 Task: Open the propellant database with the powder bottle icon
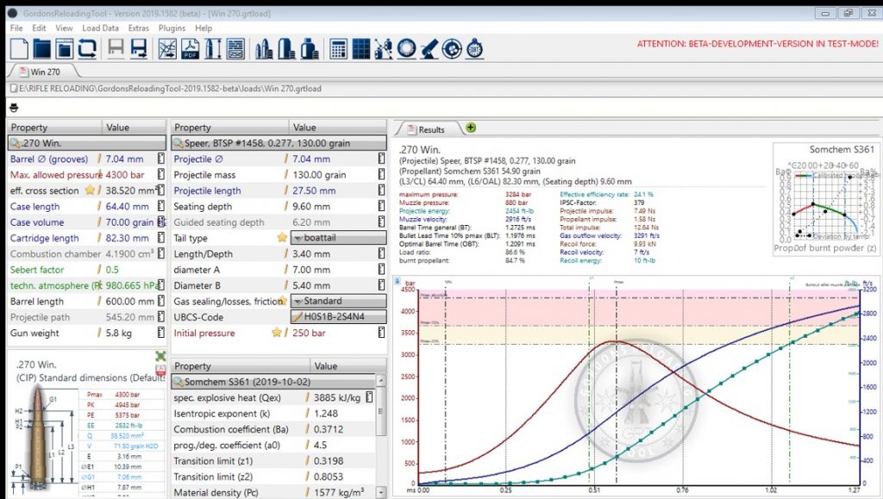click(x=310, y=49)
